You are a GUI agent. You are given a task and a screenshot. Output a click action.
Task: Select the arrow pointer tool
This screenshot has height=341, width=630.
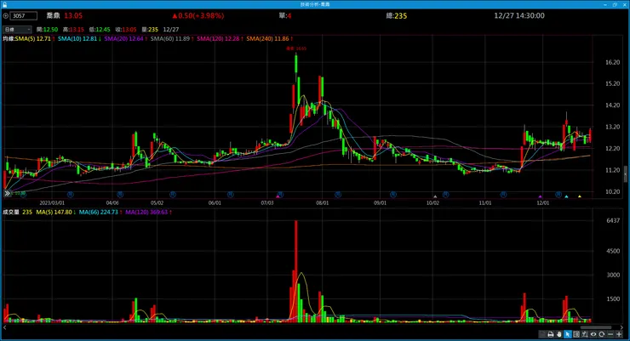point(568,334)
